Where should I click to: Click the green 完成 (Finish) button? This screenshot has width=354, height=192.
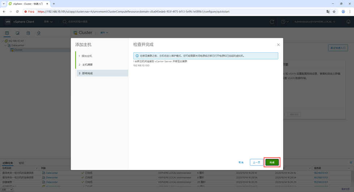click(x=272, y=162)
